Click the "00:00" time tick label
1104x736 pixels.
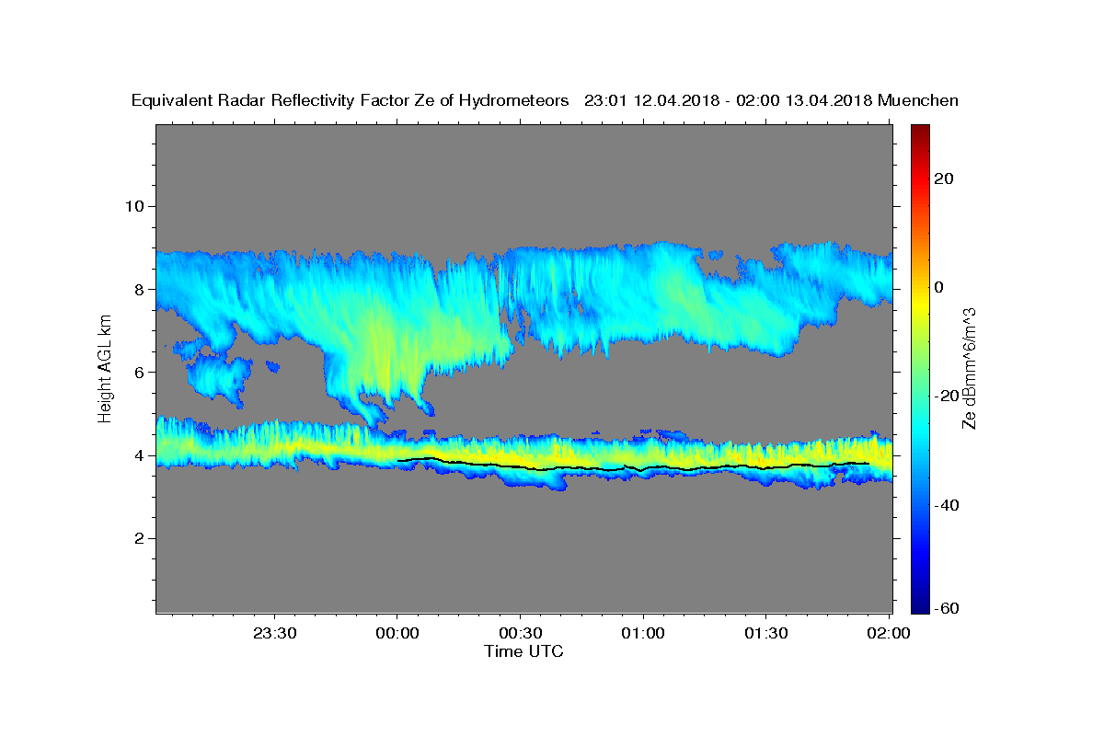[x=397, y=633]
